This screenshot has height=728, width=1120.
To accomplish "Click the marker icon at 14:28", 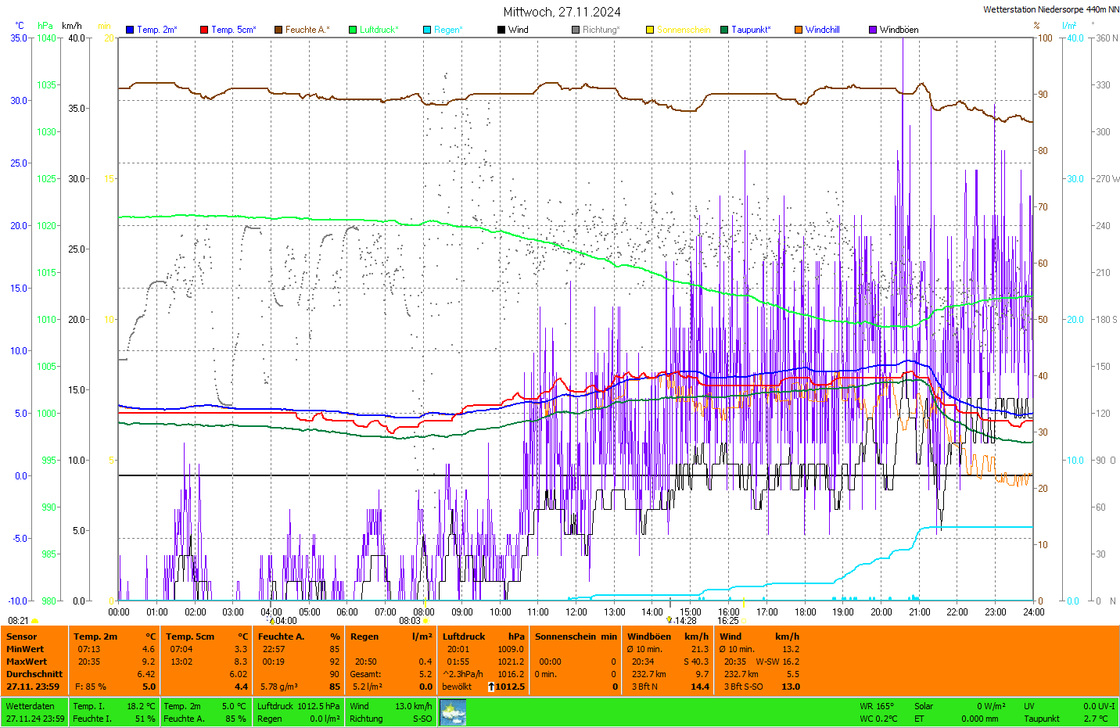I will pos(669,621).
